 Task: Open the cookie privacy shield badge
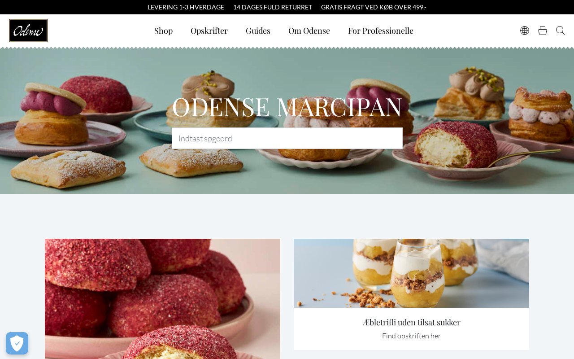17,343
